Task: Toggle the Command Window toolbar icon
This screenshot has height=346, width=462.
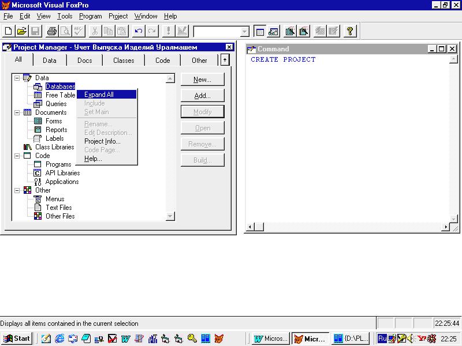Action: point(260,31)
